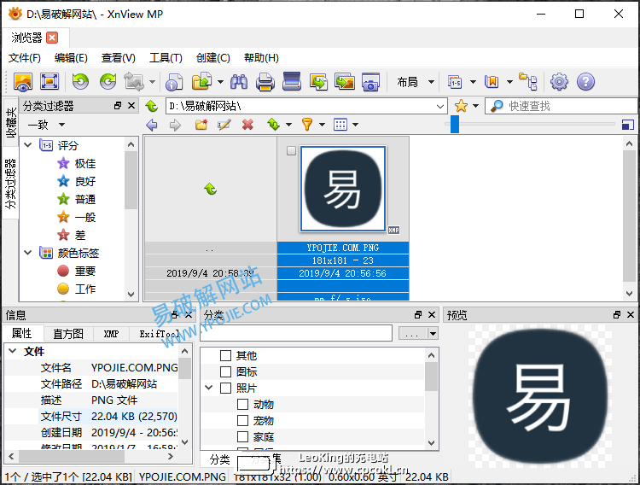Rotate image clockwise
This screenshot has height=485, width=640.
108,82
